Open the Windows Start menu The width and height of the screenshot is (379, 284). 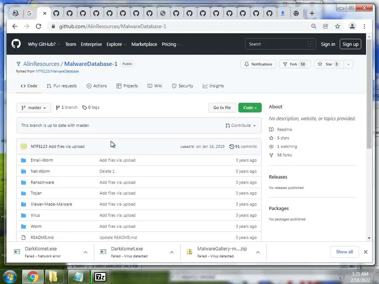point(9,277)
